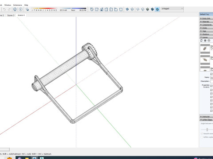Toggle Soften coplanar checkbox
Viewport: 213px width, 159px height.
(202, 137)
